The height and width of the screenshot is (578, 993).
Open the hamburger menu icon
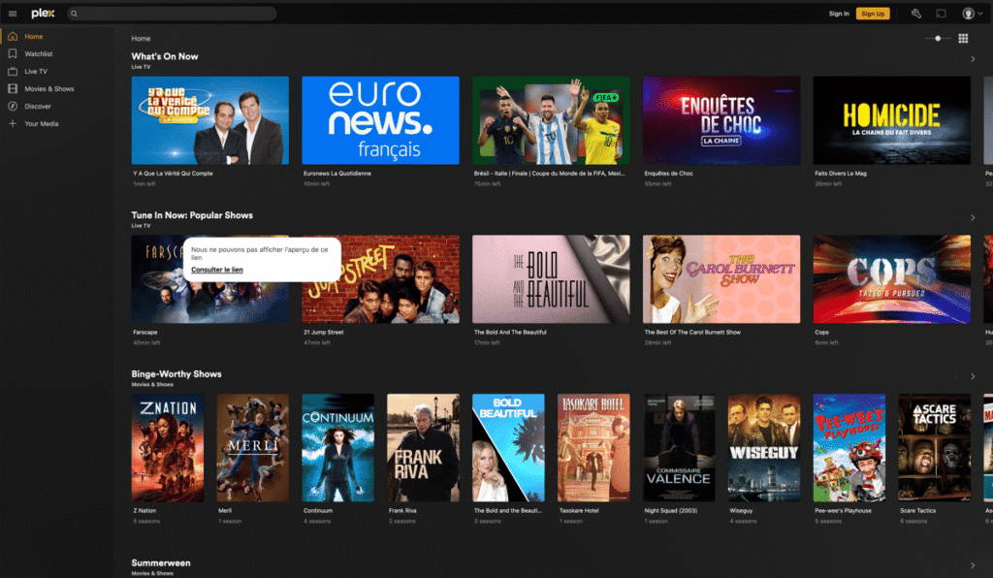[x=13, y=14]
